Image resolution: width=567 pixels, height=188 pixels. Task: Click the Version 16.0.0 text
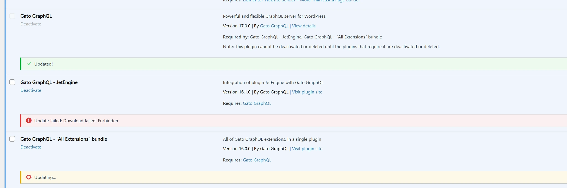click(x=237, y=149)
